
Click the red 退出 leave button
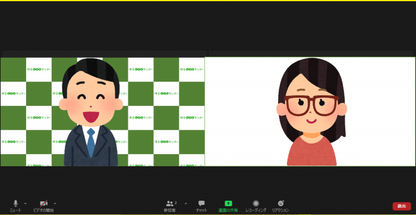(402, 206)
